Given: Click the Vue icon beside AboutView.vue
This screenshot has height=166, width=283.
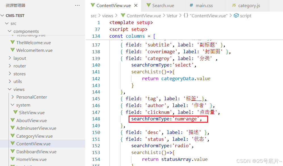Looking at the screenshot, I should (x=12, y=120).
